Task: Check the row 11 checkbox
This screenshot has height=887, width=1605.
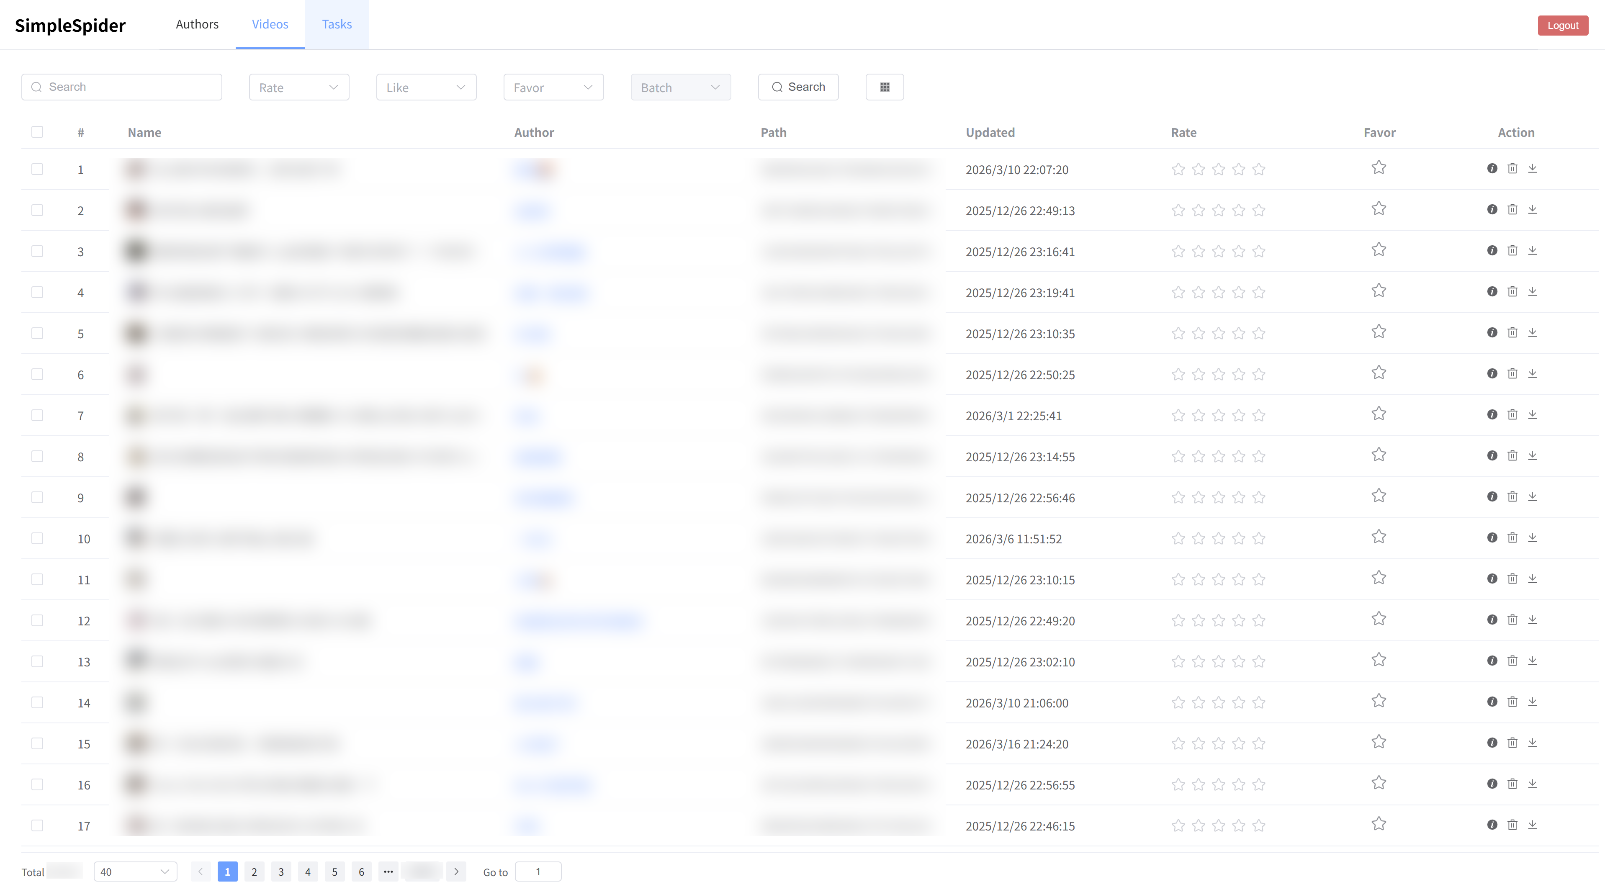Action: 37,580
